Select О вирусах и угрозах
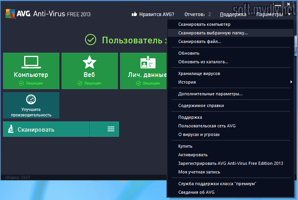This screenshot has height=200, width=298. click(x=231, y=134)
